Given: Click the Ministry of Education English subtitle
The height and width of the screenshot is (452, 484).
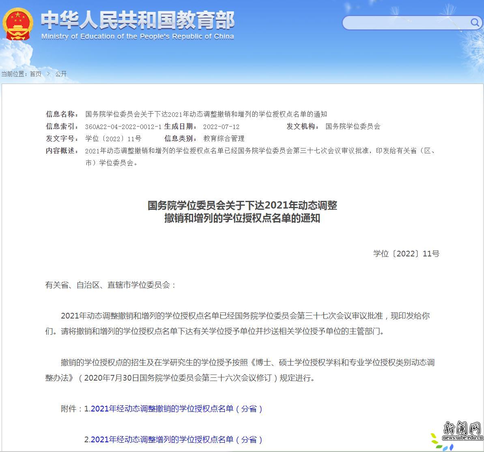Looking at the screenshot, I should [x=138, y=37].
